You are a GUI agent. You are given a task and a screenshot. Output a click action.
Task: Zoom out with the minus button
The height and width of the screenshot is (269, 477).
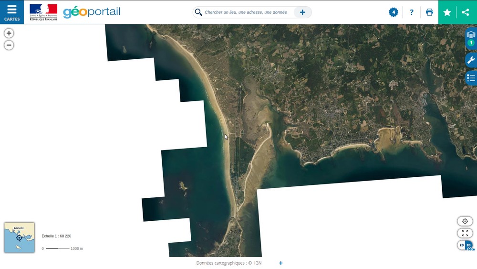click(9, 45)
